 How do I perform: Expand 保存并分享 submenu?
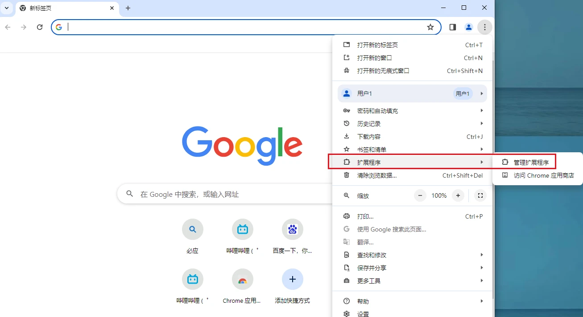pos(412,268)
